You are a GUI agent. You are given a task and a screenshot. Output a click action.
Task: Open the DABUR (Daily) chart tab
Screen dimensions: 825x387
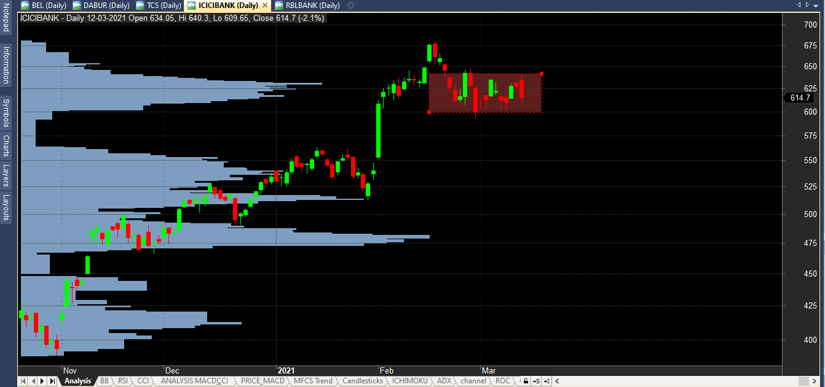click(x=101, y=6)
